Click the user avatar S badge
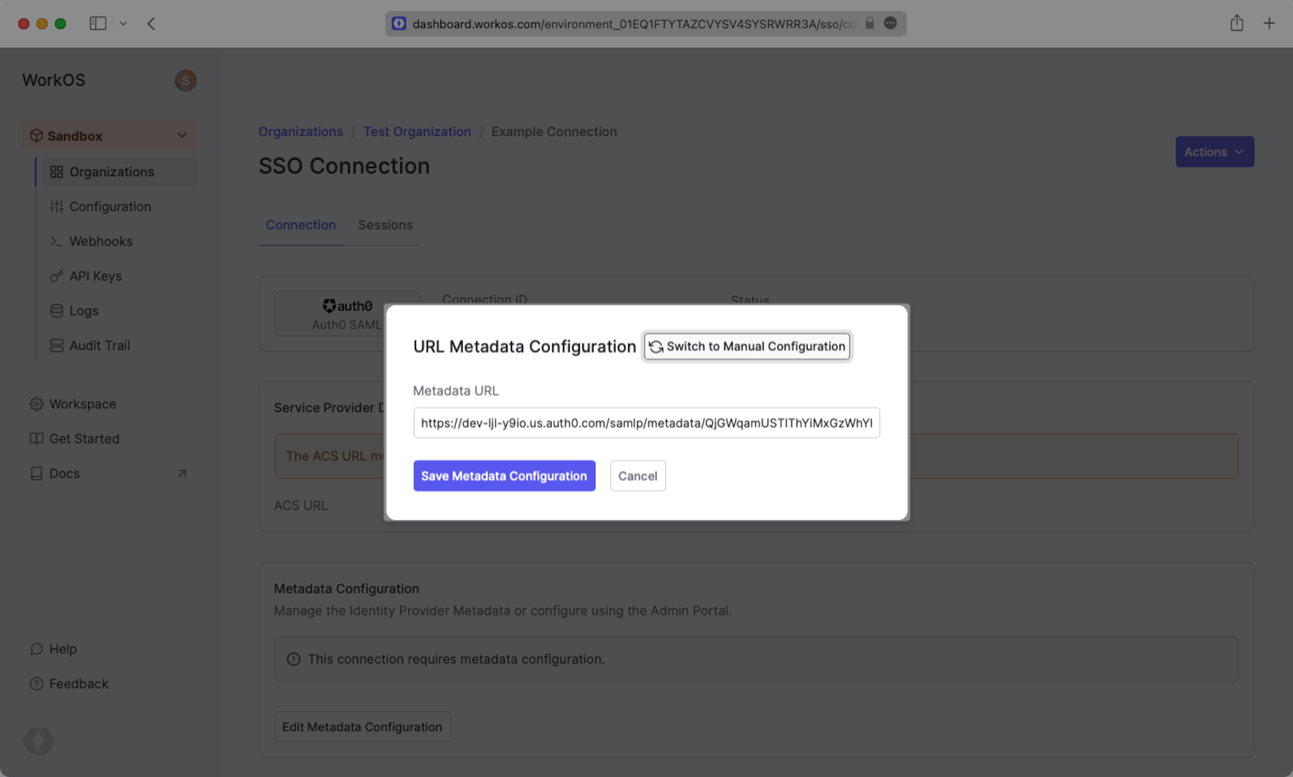The height and width of the screenshot is (777, 1293). pos(185,80)
